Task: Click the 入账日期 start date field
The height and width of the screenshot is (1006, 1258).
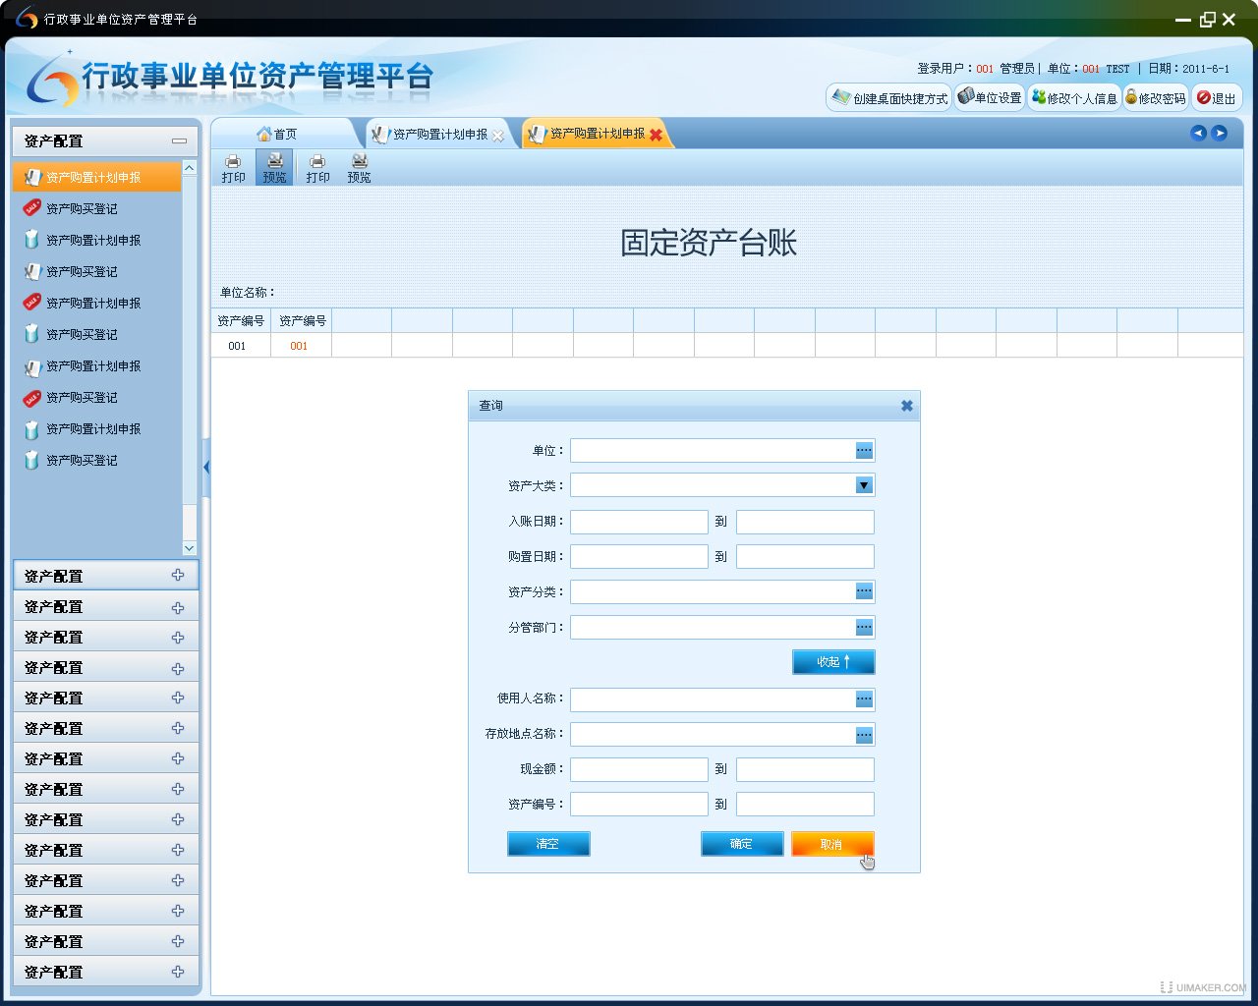Action: tap(639, 522)
